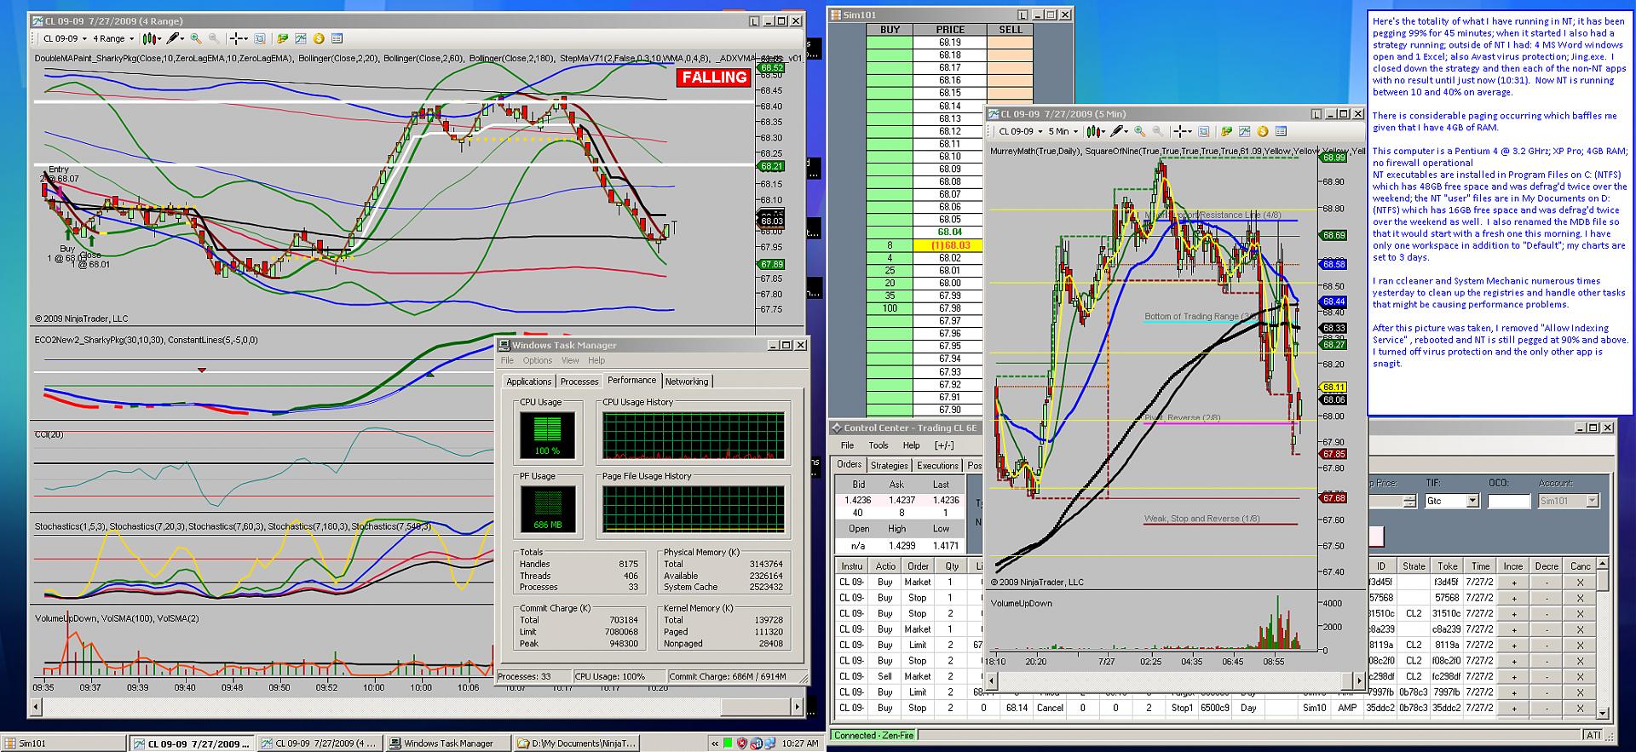
Task: Click the 100 buy cell at price 67.98
Action: (890, 308)
